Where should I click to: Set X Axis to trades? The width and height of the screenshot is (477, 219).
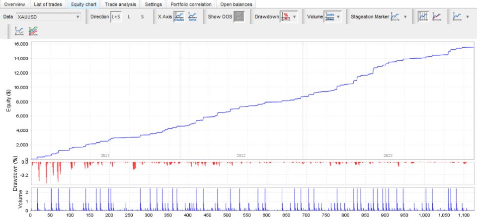[179, 17]
